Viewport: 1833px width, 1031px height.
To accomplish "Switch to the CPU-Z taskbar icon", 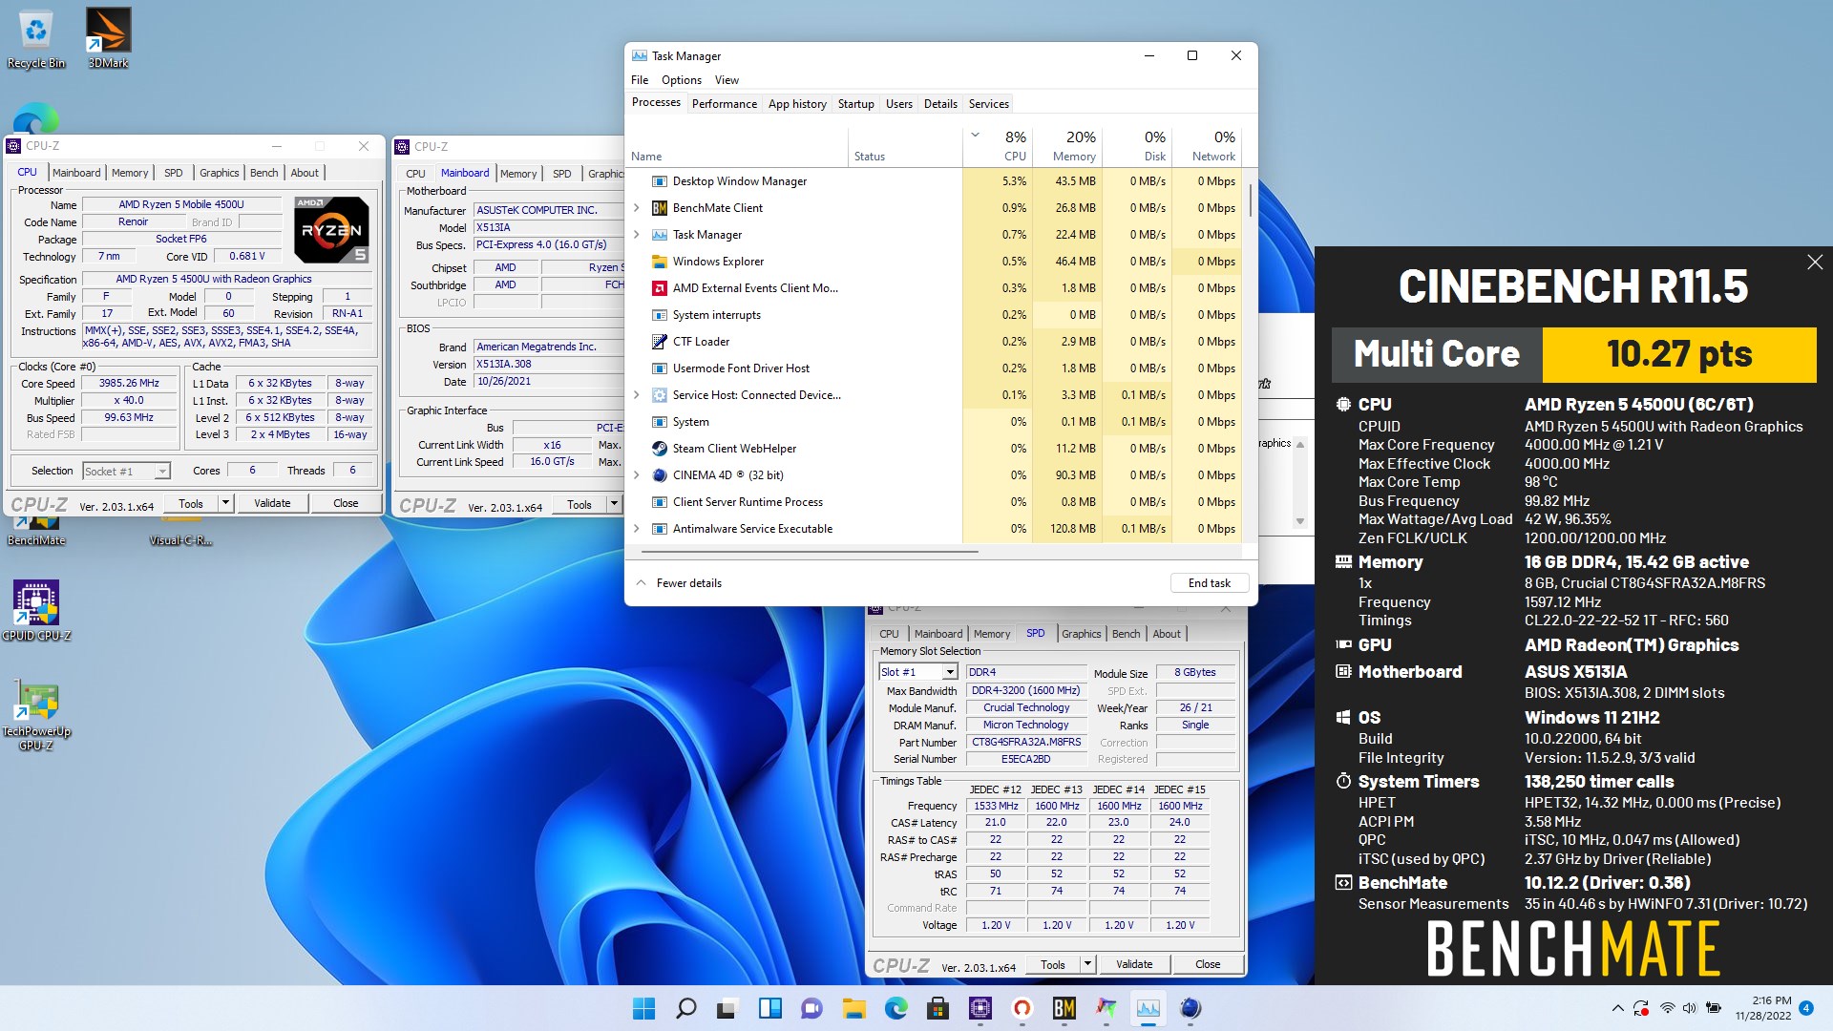I will [980, 1008].
